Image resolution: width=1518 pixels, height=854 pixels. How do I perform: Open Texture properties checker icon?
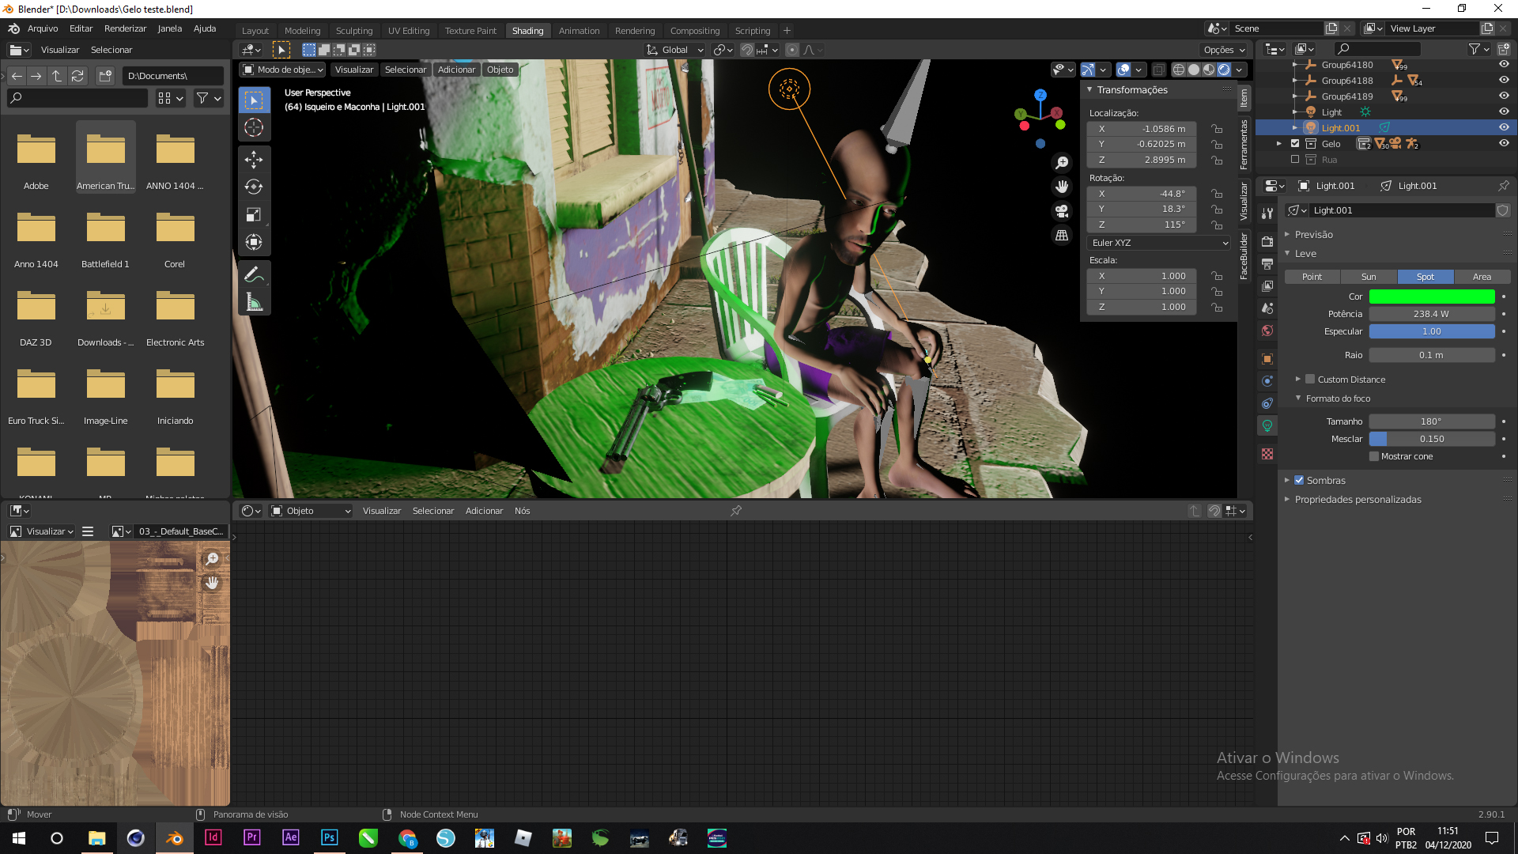(x=1267, y=454)
